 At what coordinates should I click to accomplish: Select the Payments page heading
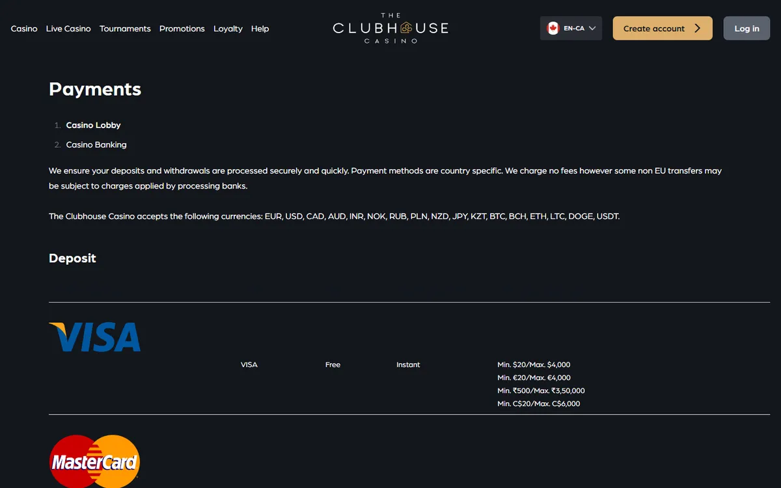point(95,89)
